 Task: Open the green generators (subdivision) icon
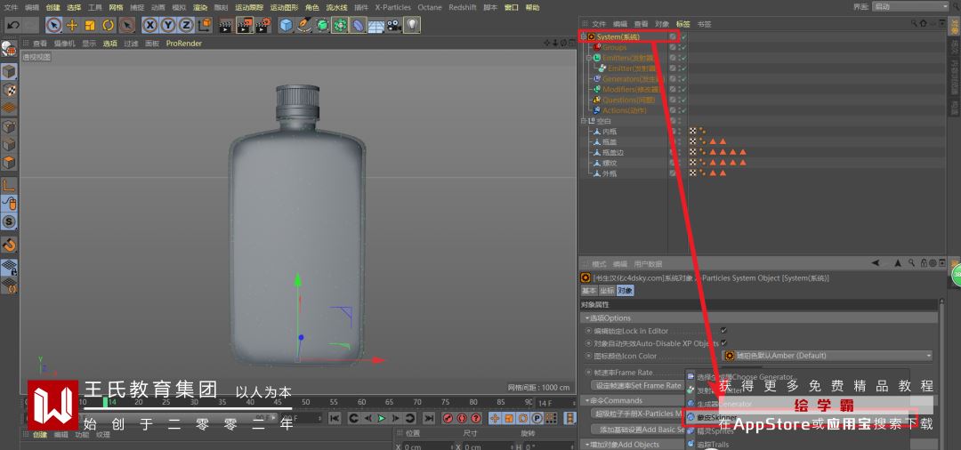(x=322, y=25)
